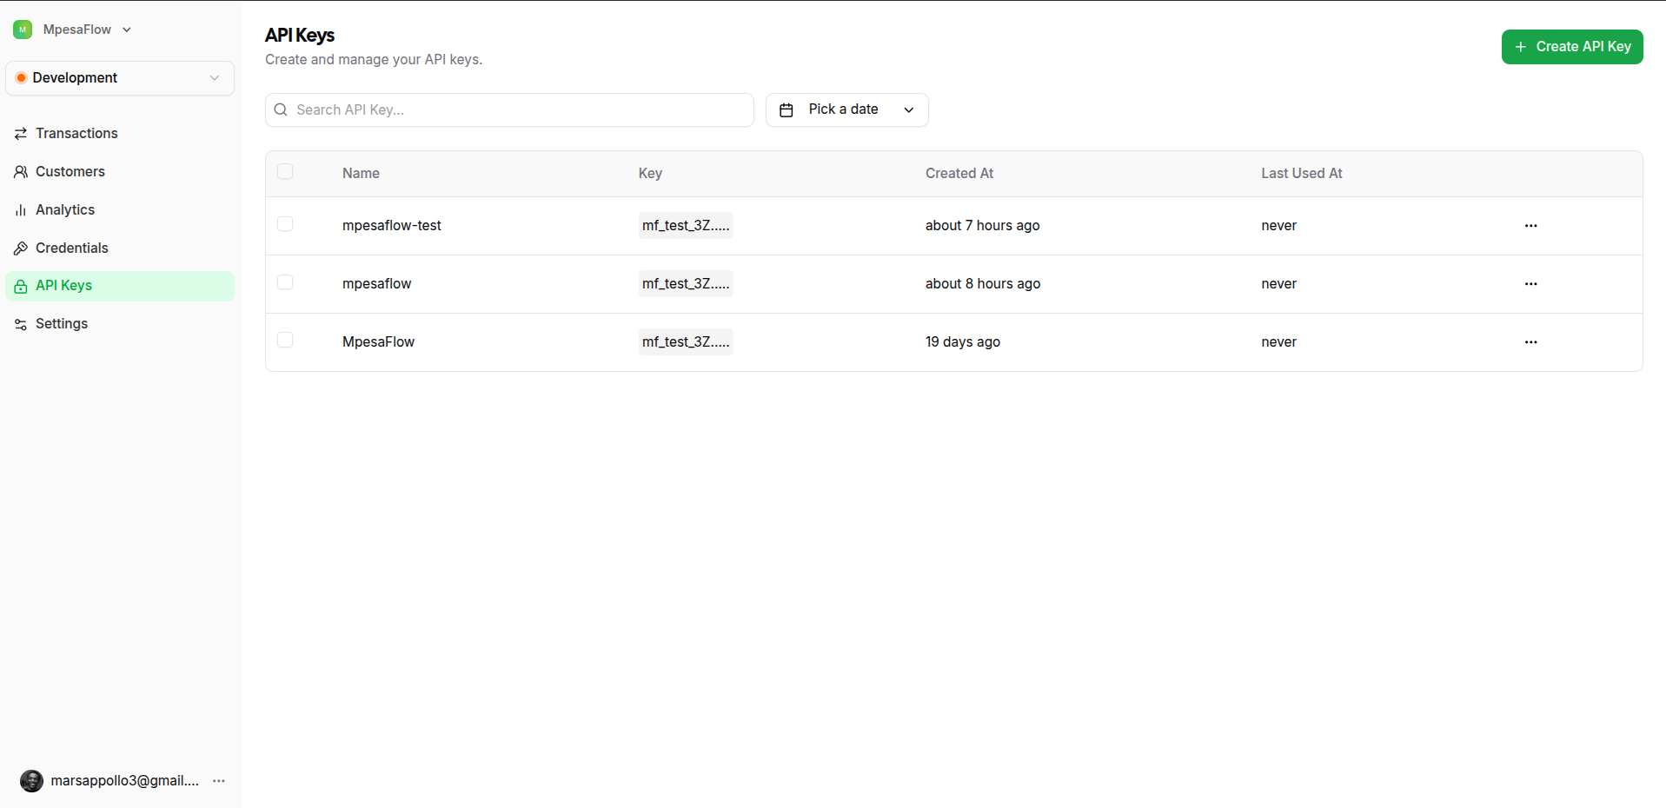Screen dimensions: 1666x808
Task: Click the lowercase name mpesaflow
Action: coord(376,284)
